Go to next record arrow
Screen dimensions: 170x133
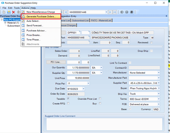(x=110, y=12)
